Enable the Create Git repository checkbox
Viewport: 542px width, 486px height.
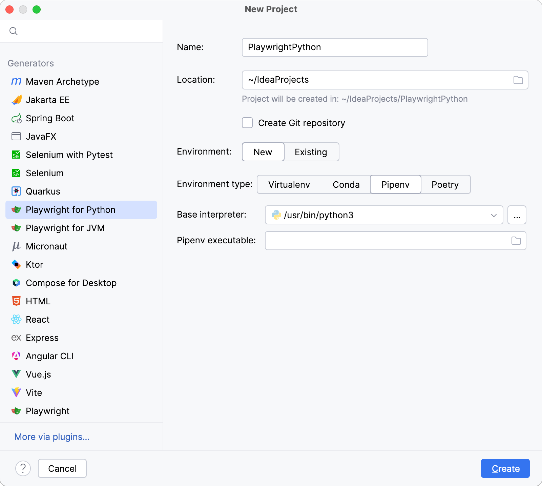click(x=247, y=123)
